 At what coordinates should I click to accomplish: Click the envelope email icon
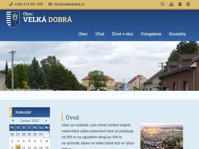coord(50,4)
